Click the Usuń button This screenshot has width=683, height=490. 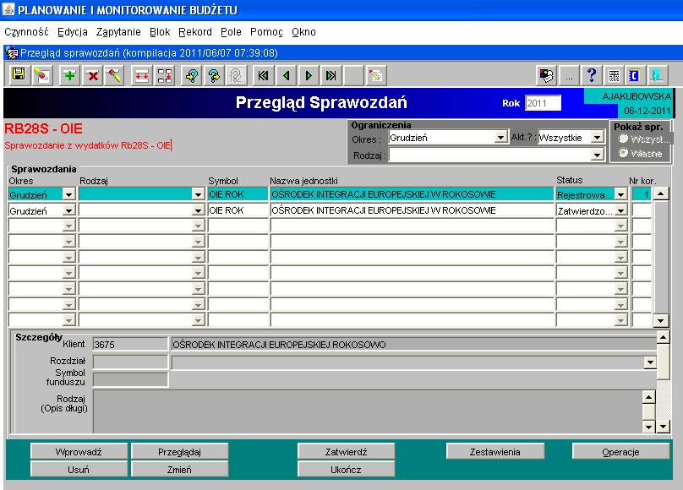[79, 470]
